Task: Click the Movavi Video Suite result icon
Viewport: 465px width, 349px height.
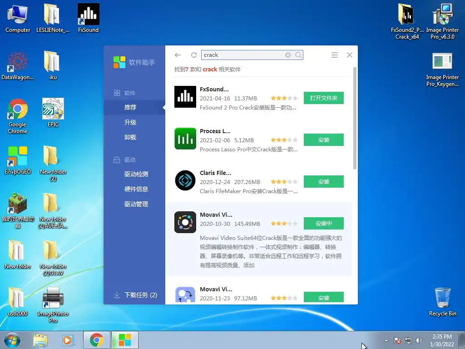Action: coord(185,222)
